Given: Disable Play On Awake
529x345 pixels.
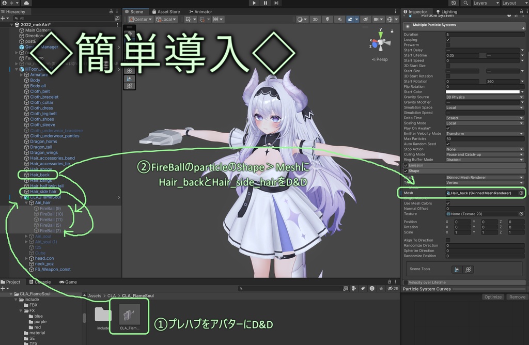Looking at the screenshot, I should 449,128.
